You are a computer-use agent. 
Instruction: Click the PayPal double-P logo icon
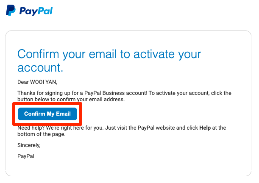pos(11,10)
